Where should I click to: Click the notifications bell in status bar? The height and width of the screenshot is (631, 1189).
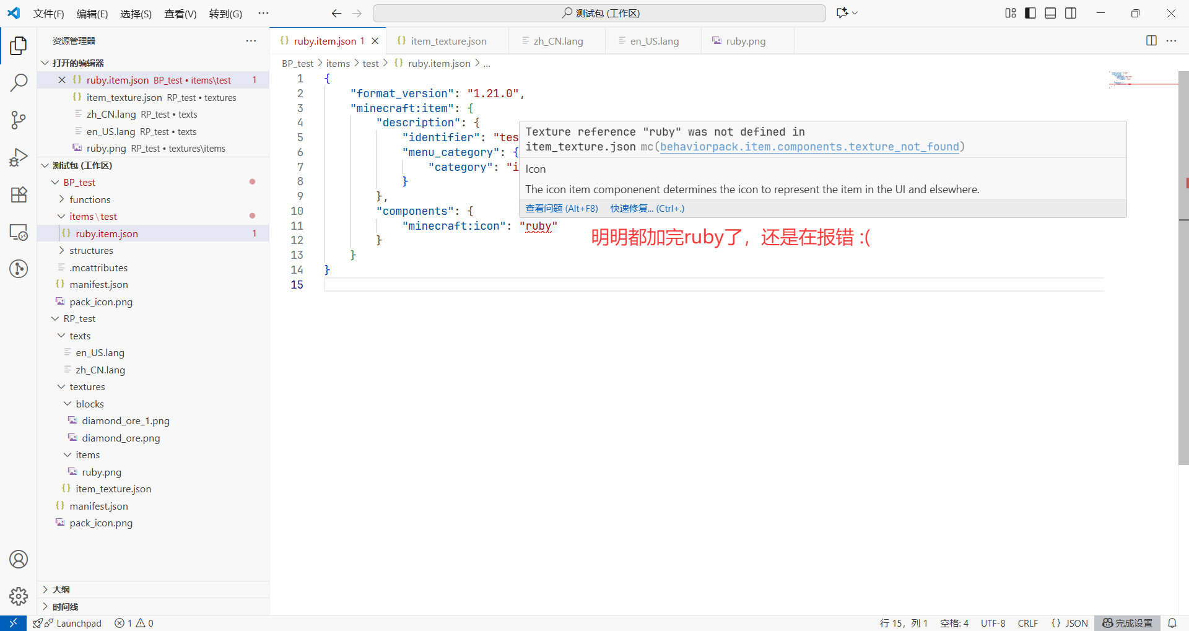pyautogui.click(x=1172, y=623)
